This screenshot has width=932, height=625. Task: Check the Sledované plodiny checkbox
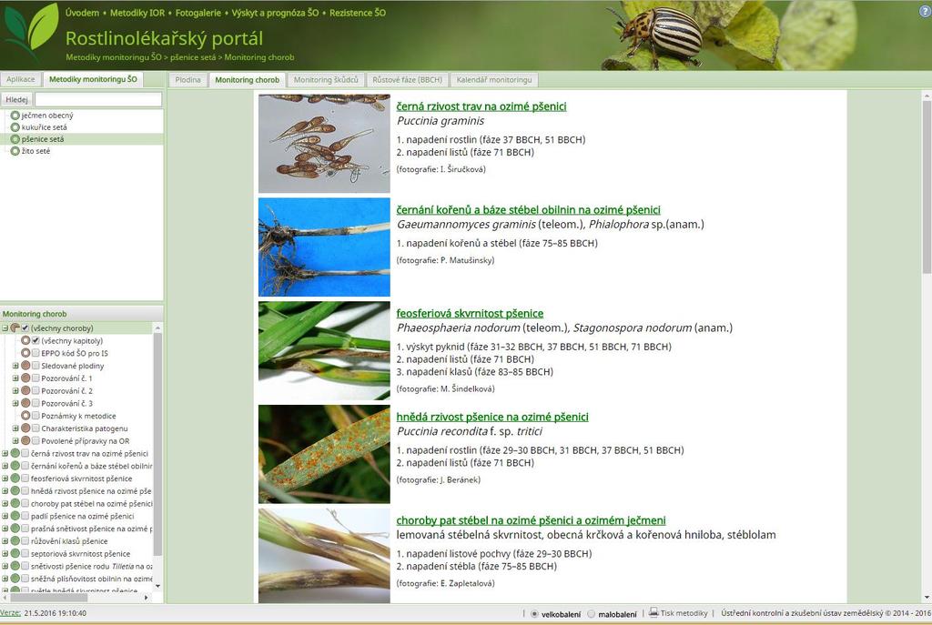(x=35, y=366)
